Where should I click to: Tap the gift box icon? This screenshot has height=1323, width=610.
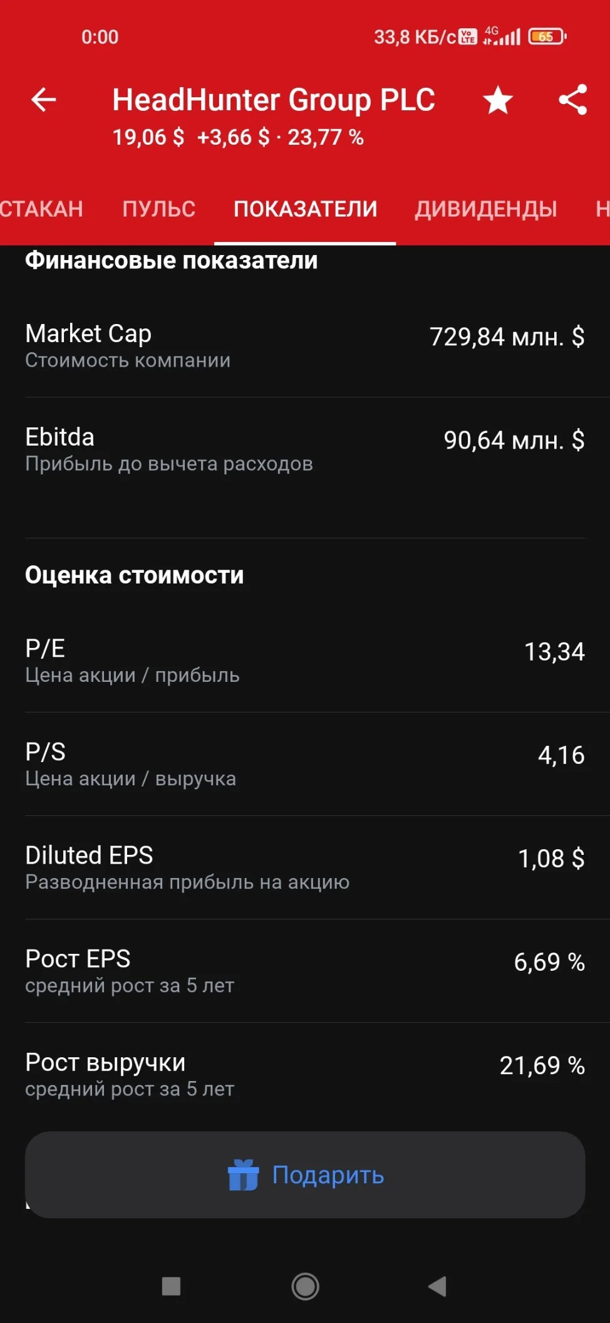pyautogui.click(x=244, y=1174)
